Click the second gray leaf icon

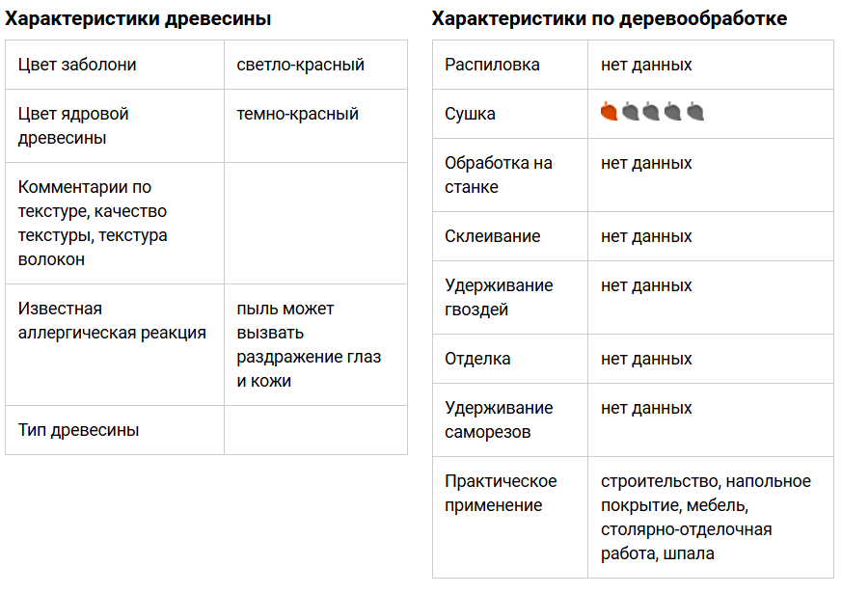coord(631,111)
